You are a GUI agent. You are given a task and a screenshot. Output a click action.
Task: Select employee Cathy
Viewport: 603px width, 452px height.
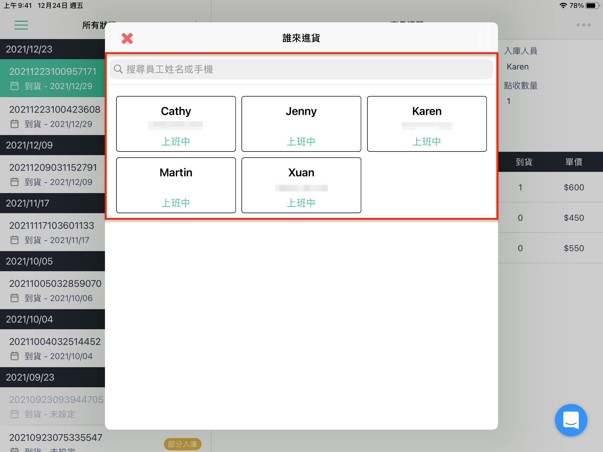click(x=176, y=124)
